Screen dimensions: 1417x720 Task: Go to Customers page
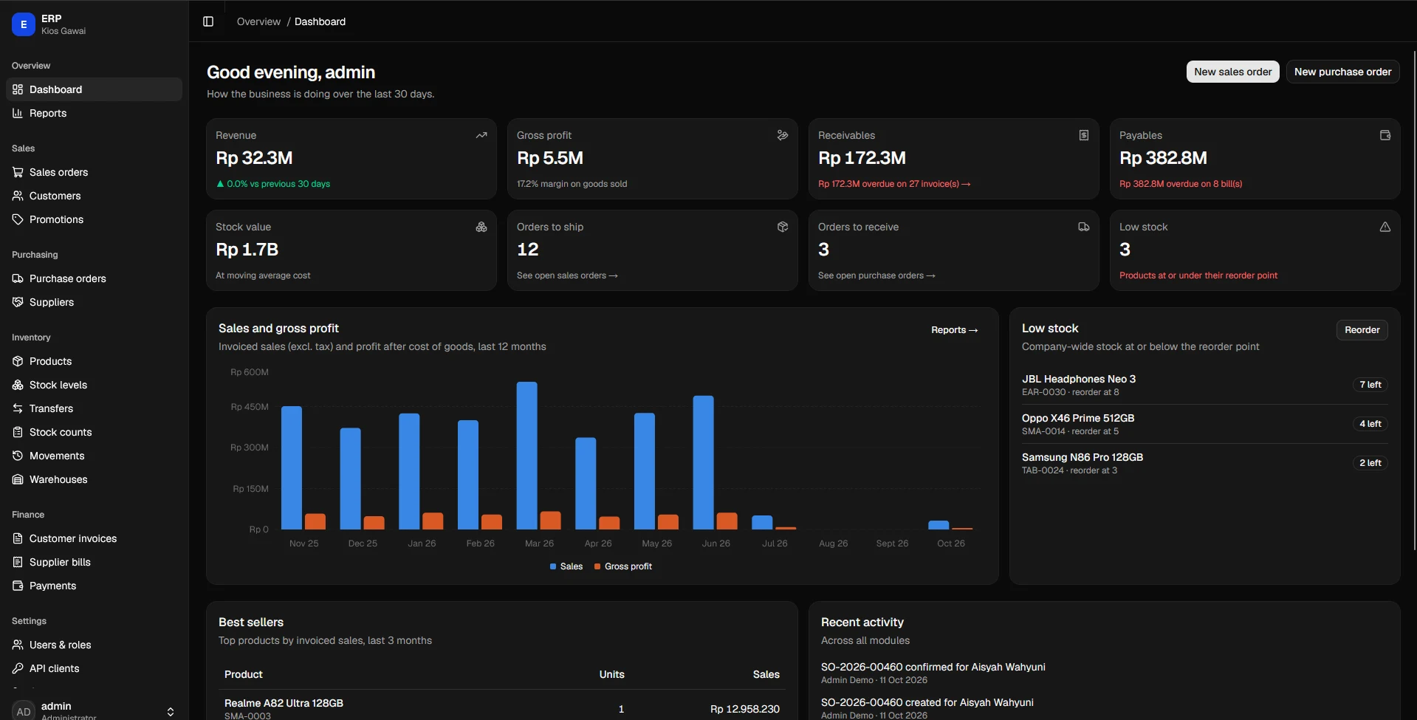tap(94, 196)
